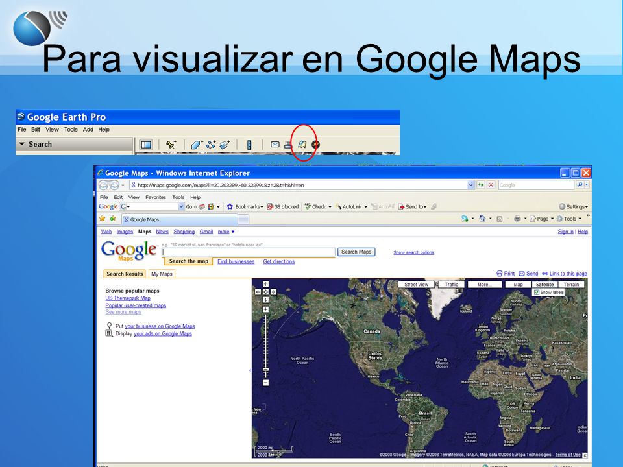Click the More... map layers button
The image size is (623, 467).
pos(484,284)
